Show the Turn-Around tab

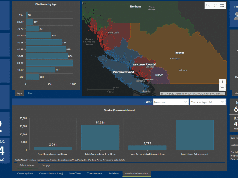(x=95, y=174)
